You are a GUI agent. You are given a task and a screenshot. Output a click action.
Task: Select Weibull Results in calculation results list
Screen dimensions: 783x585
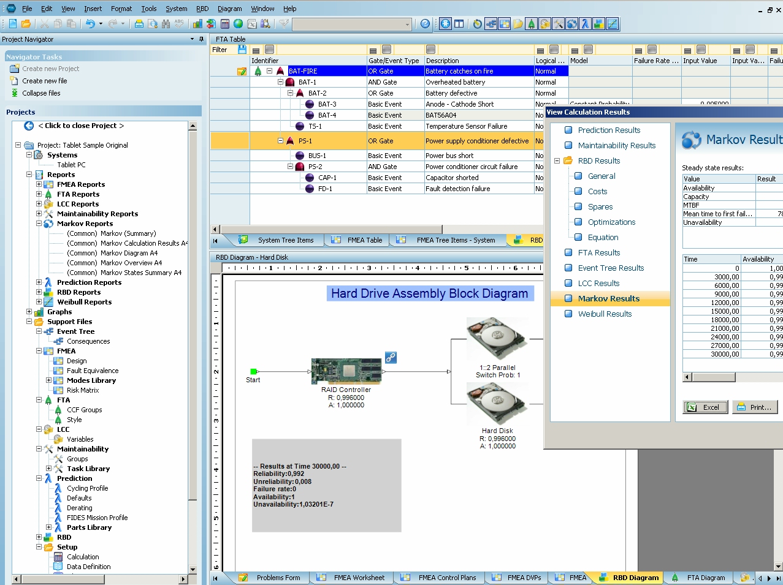coord(605,314)
